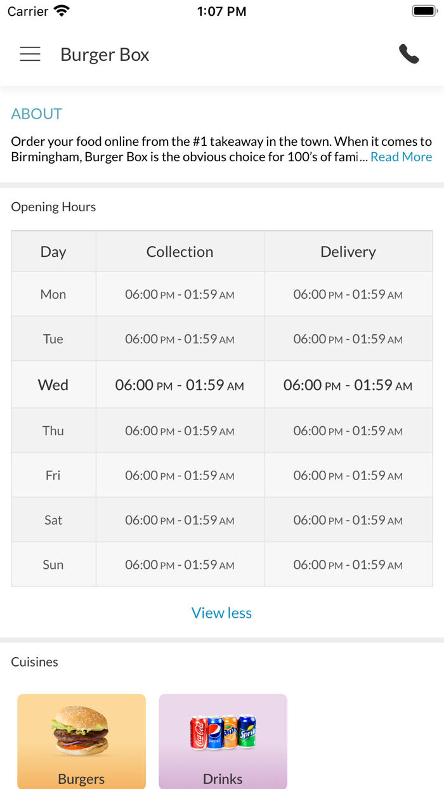Tap the Burger Box title
Viewport: 444px width, 789px height.
pos(105,55)
